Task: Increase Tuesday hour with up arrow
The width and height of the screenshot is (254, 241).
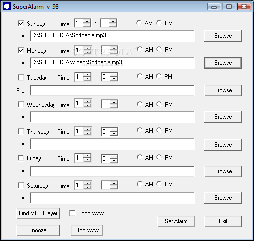Action: click(87, 75)
